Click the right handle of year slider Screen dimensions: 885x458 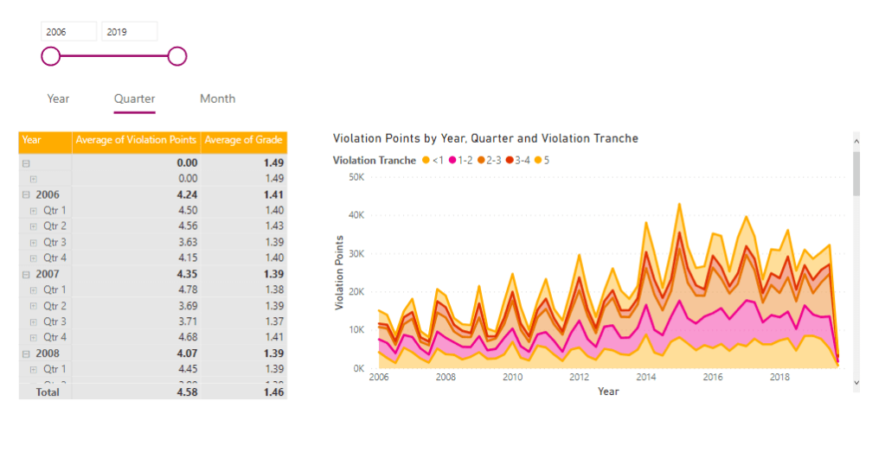(x=177, y=57)
